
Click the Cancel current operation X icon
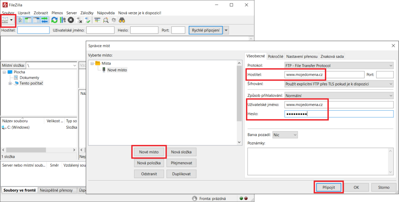(x=71, y=20)
